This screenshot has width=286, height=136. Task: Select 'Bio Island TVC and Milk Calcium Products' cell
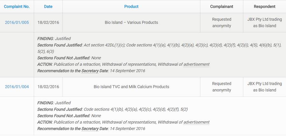(x=131, y=87)
